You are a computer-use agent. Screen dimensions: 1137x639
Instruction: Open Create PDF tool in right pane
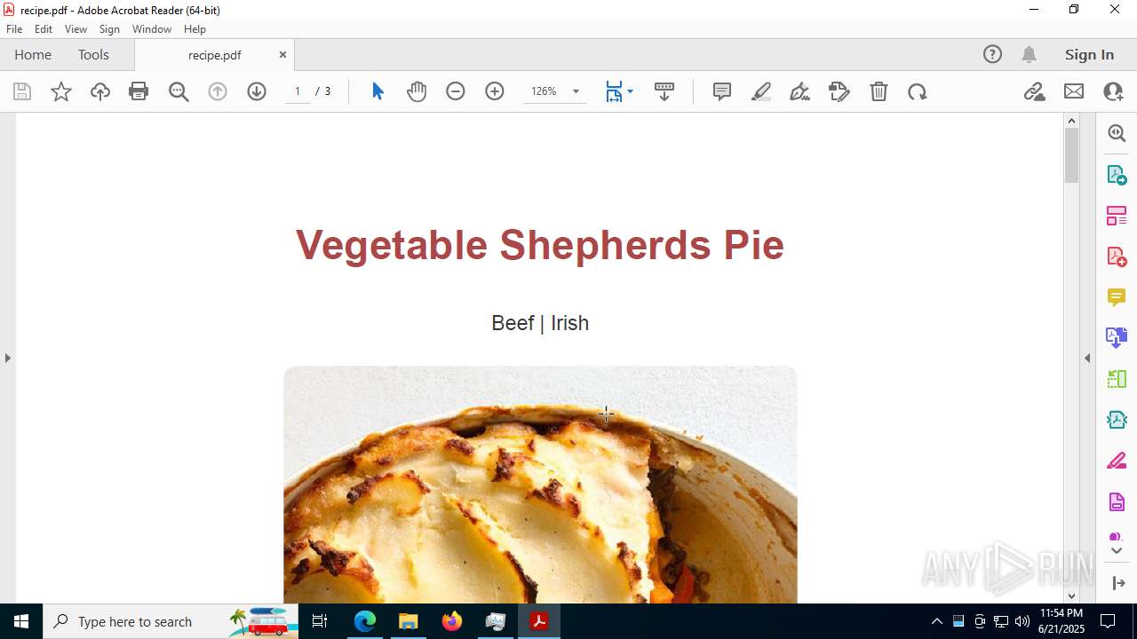[1117, 256]
